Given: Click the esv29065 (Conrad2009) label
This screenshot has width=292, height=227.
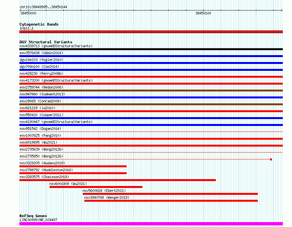Looking at the screenshot, I should (40, 101).
